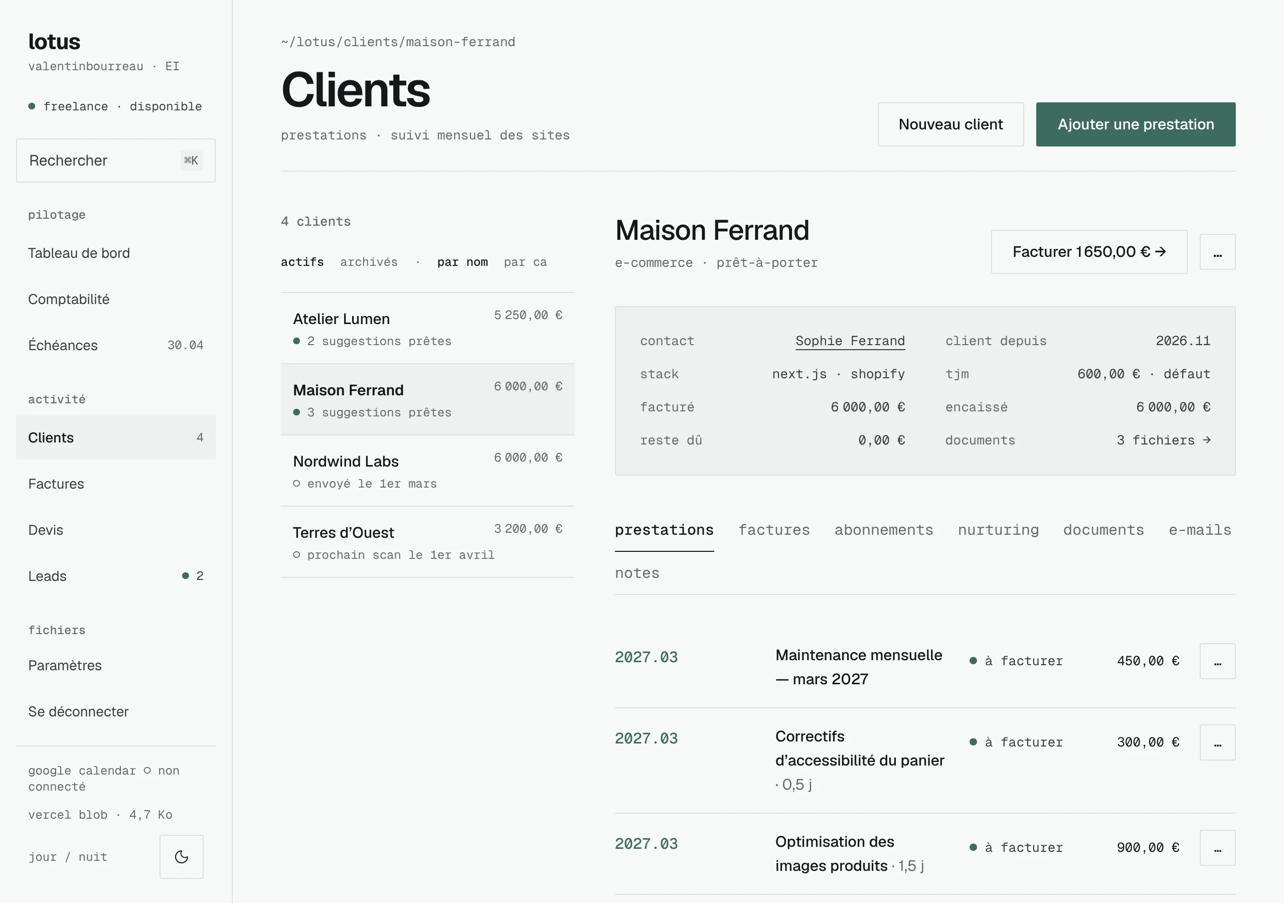1284x903 pixels.
Task: Open Devis in the sidebar
Action: (116, 530)
